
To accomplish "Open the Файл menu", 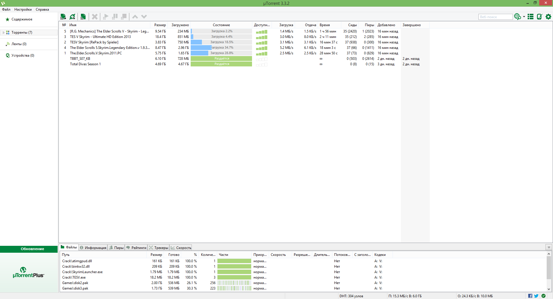I will tap(6, 9).
